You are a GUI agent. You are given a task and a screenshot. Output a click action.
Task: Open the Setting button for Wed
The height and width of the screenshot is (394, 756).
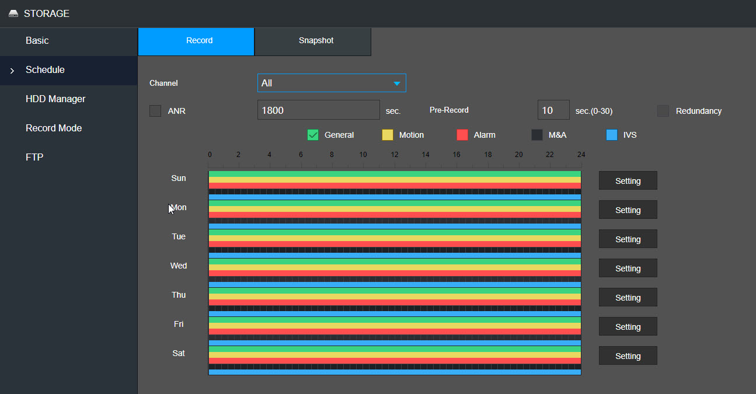click(628, 269)
